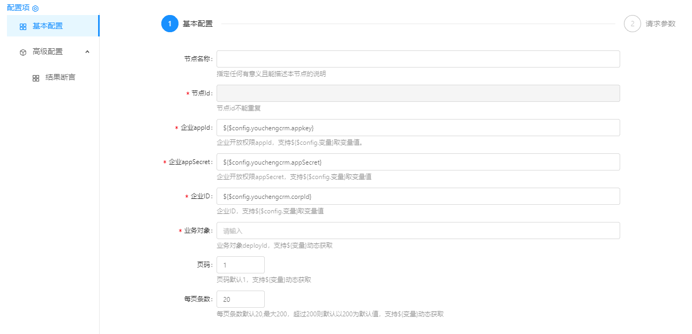The width and height of the screenshot is (692, 334).
Task: Focus the 业务对象 input with 请输入 placeholder
Action: pos(418,231)
